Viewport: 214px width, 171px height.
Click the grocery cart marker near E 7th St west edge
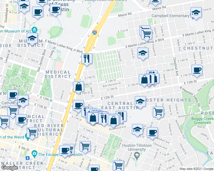coord(4,121)
